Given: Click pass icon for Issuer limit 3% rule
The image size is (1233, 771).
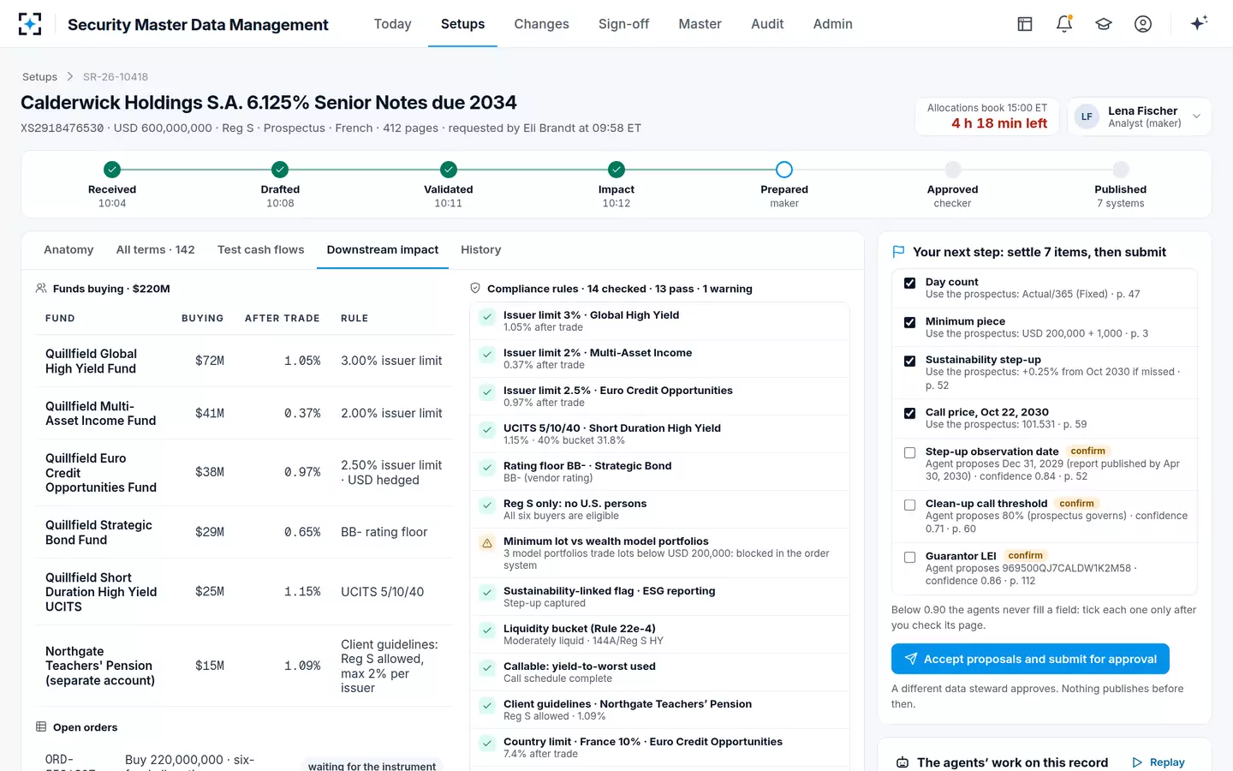Looking at the screenshot, I should coord(487,317).
